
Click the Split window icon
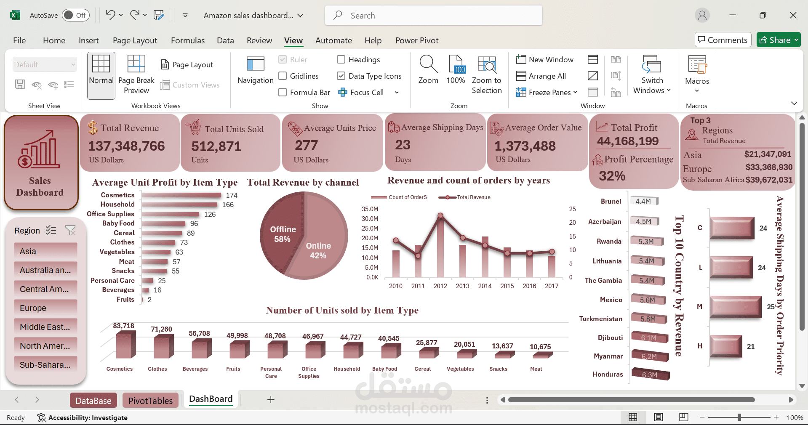(593, 59)
